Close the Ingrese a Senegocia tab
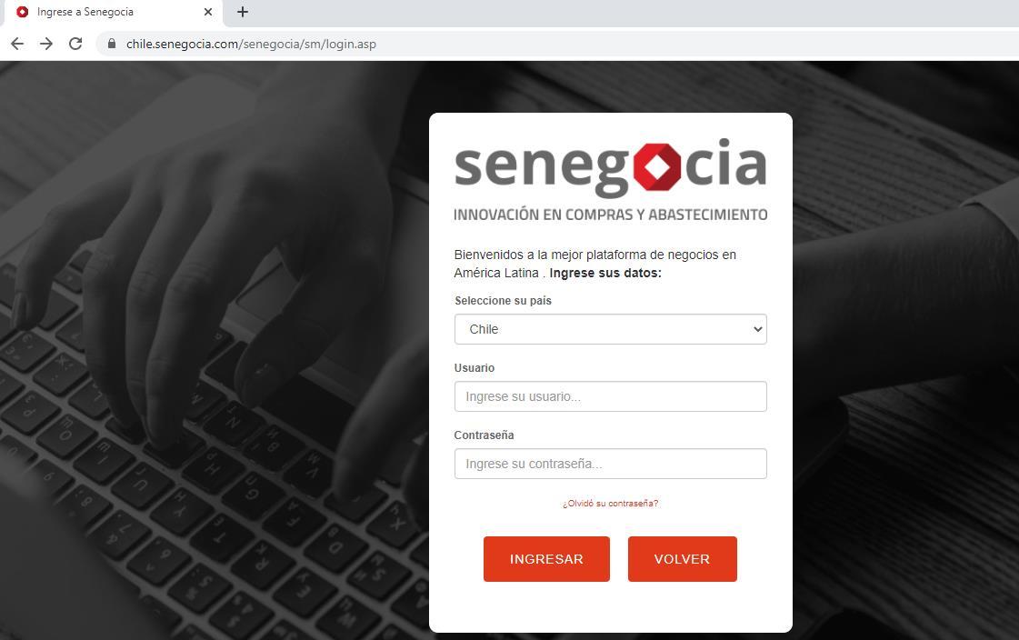Image resolution: width=1019 pixels, height=640 pixels. [208, 12]
